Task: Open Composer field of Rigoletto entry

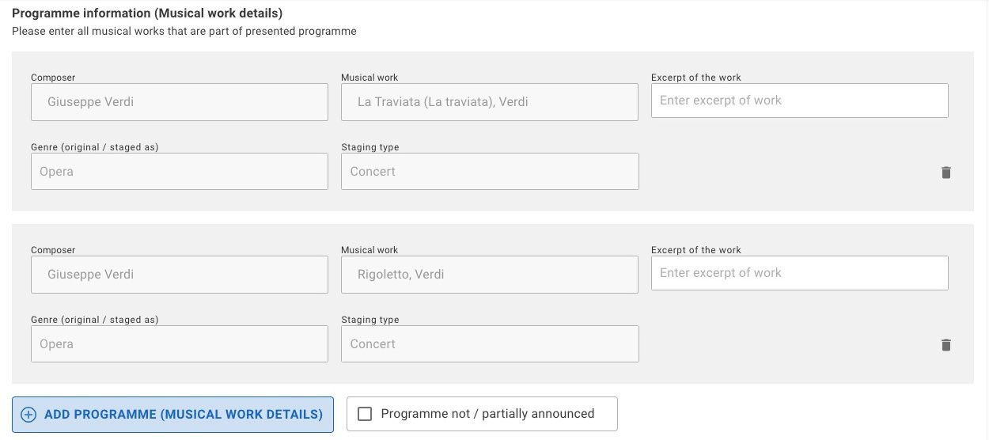Action: coord(180,275)
